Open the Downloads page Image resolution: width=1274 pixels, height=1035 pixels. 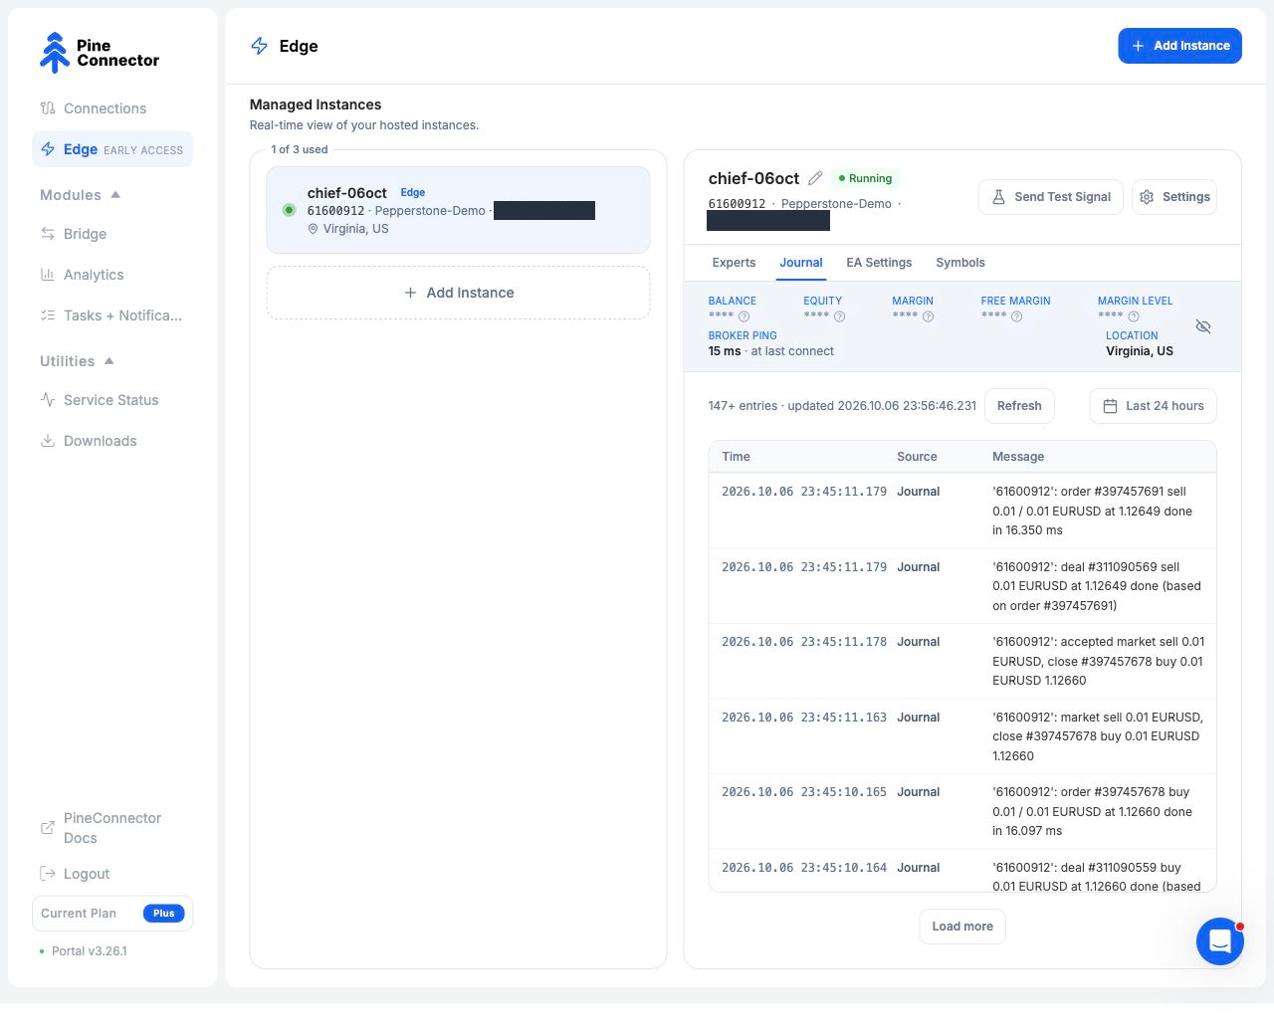tap(112, 441)
